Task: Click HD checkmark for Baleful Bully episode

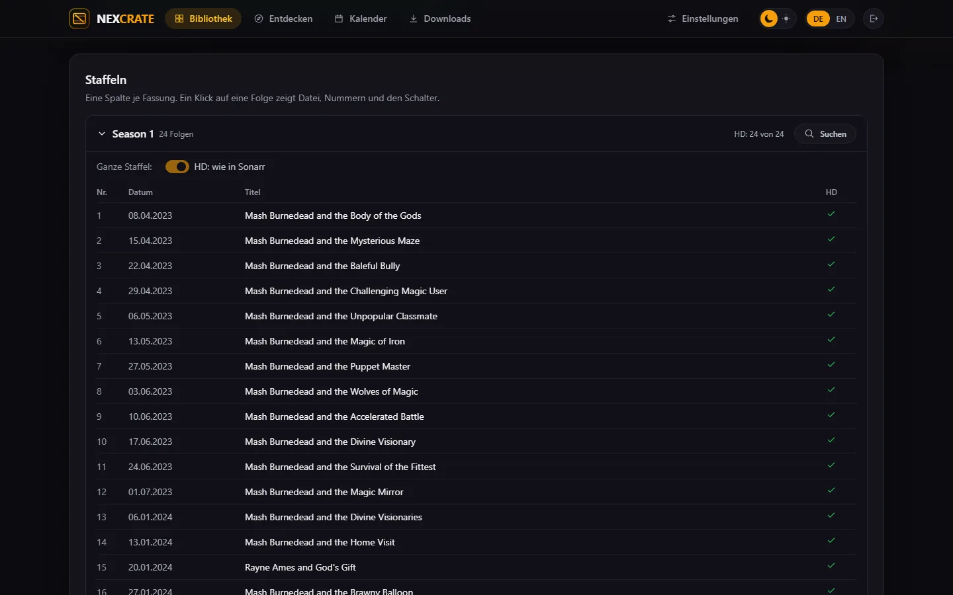Action: pos(831,264)
